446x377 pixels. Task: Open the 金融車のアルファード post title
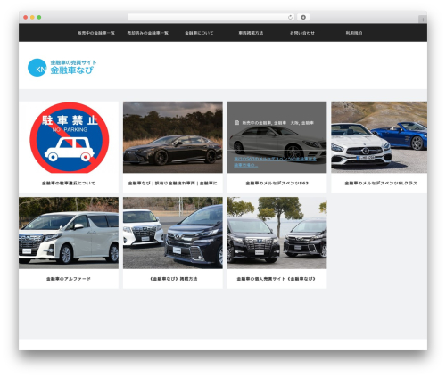coord(69,279)
